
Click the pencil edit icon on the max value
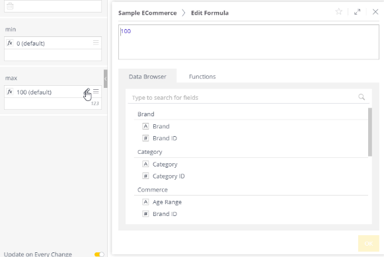87,92
